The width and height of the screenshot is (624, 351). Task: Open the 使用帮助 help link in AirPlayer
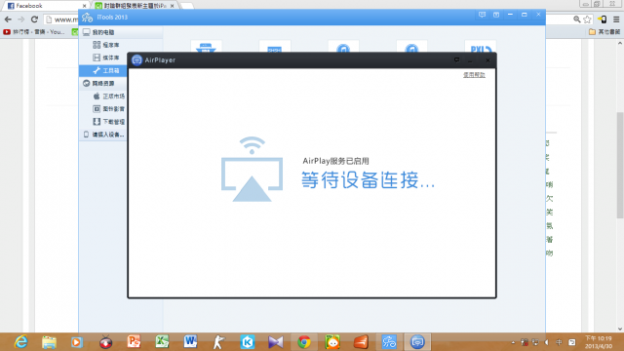point(474,75)
